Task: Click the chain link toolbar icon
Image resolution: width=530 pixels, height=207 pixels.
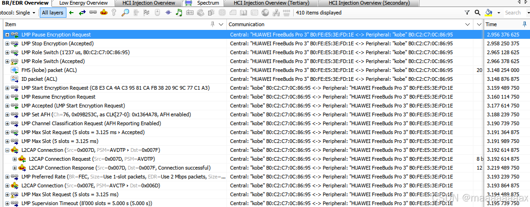Action: 93,13
